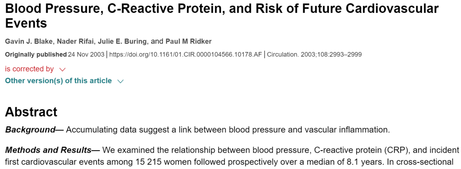461x169 pixels.
Task: Click the 'Methods and Results' label
Action: (48, 150)
